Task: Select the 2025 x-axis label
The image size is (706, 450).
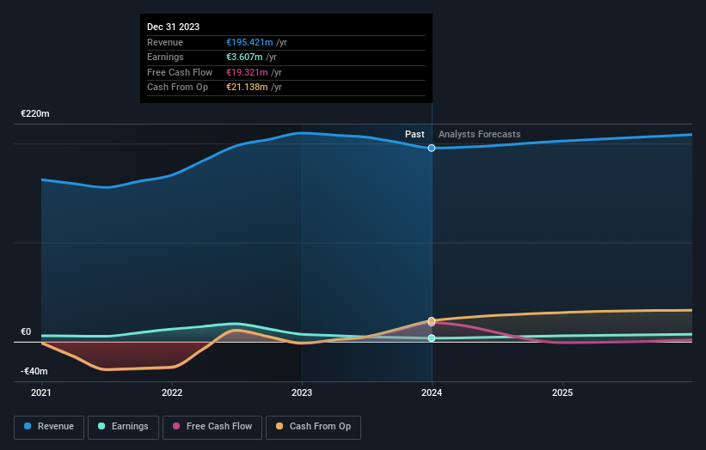Action: pos(562,393)
